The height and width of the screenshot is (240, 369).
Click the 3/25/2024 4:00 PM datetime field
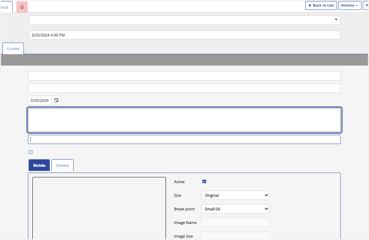click(184, 35)
